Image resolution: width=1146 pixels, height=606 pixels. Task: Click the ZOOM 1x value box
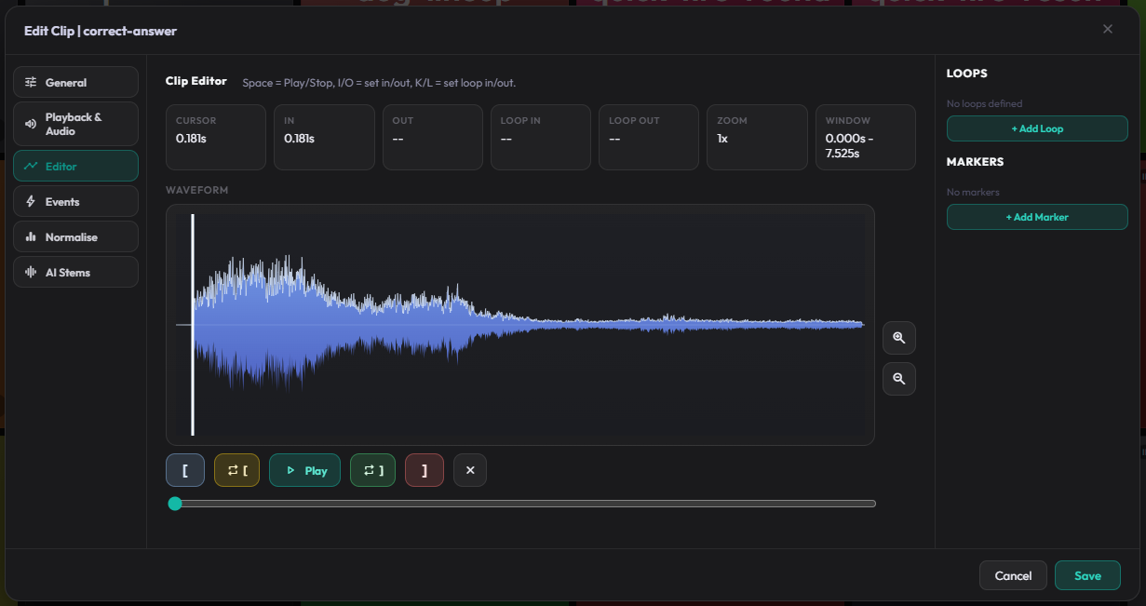click(757, 137)
